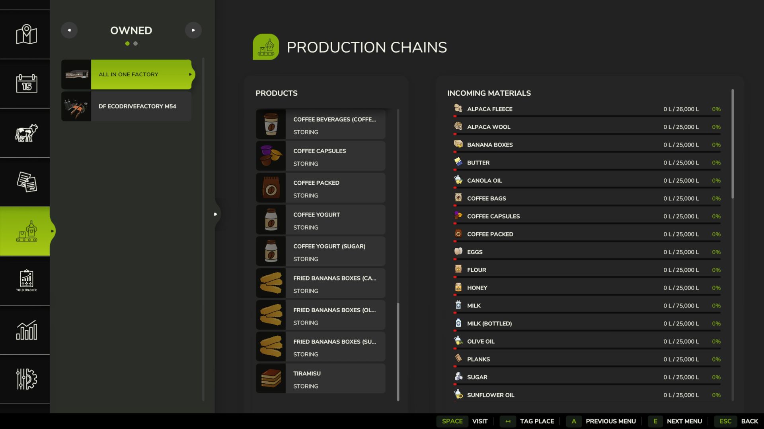The image size is (764, 429).
Task: Click the Sunflower Oil material row text
Action: [x=491, y=395]
